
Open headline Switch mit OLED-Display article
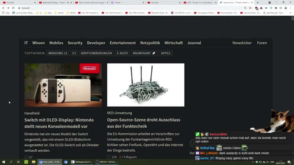tap(59, 123)
